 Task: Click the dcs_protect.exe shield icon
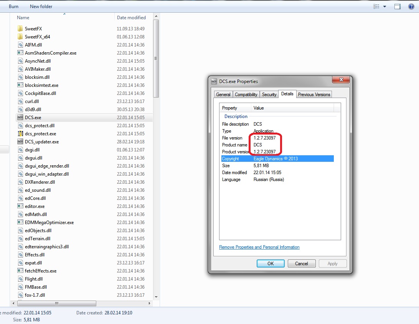(20, 133)
